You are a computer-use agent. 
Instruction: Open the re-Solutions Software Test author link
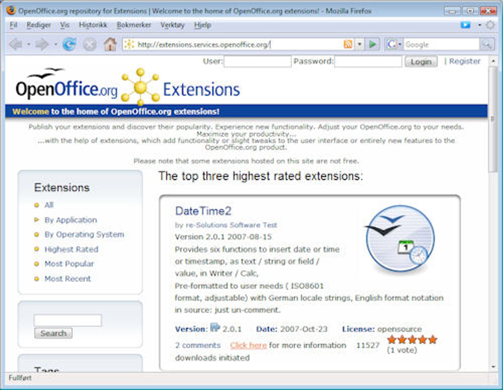tap(231, 225)
